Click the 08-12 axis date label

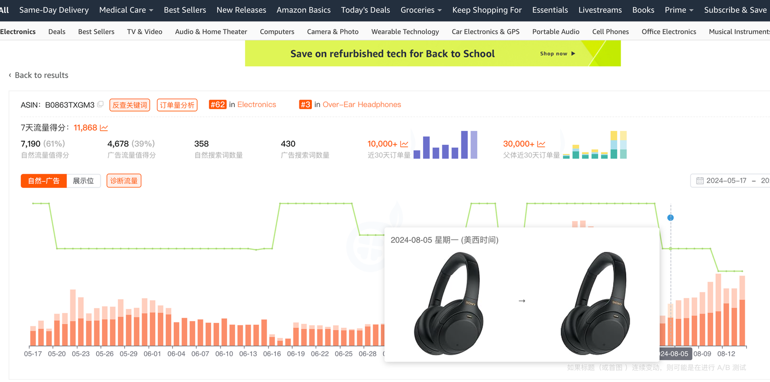point(726,354)
